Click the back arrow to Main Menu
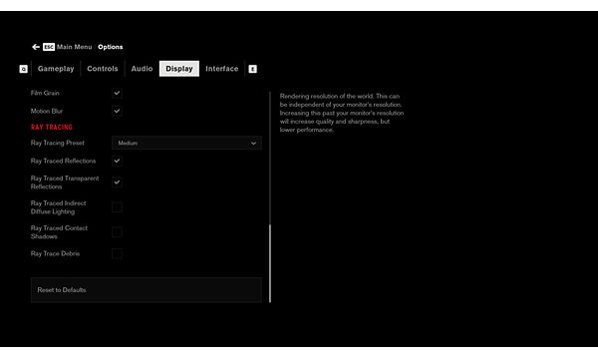 (36, 47)
